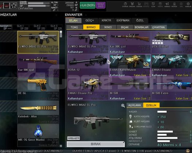This screenshot has width=192, height=153.
Task: Open the Ayarlar gear icon
Action: pyautogui.click(x=188, y=4)
